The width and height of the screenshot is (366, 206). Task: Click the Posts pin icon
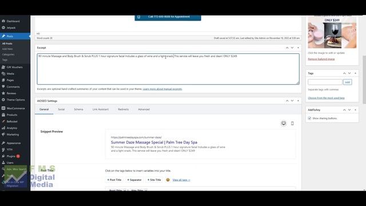(3, 36)
